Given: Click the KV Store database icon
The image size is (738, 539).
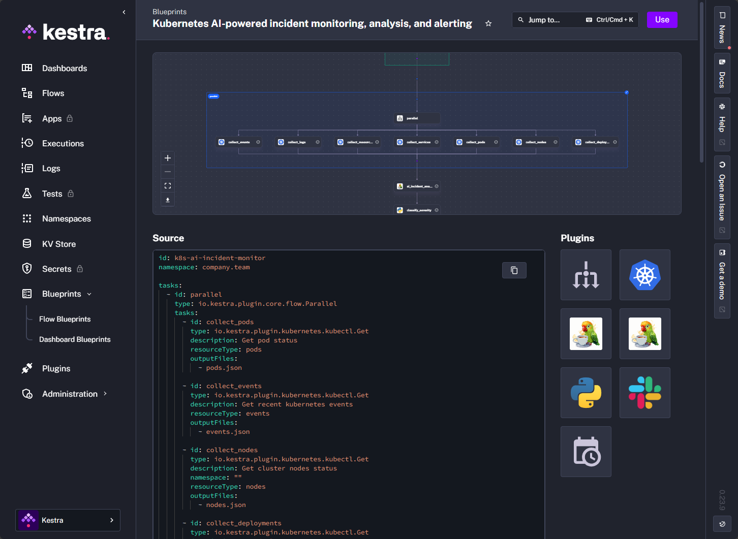Looking at the screenshot, I should click(x=27, y=244).
